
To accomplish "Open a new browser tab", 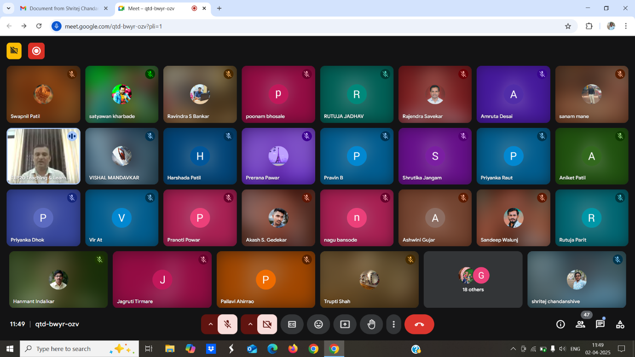I will 219,8.
